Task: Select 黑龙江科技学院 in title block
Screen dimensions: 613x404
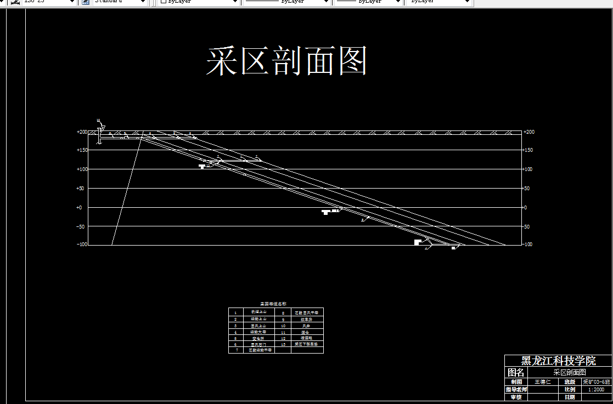Action: [558, 361]
